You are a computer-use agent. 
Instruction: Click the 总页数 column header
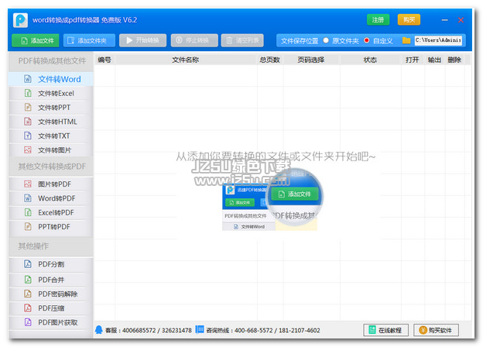270,60
